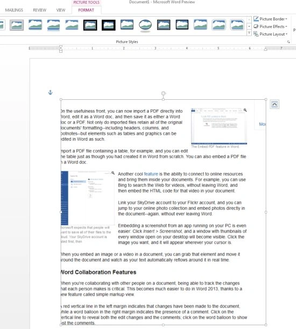The image size is (296, 329).
Task: Open the Layout Options button beside the picture
Action: (274, 104)
